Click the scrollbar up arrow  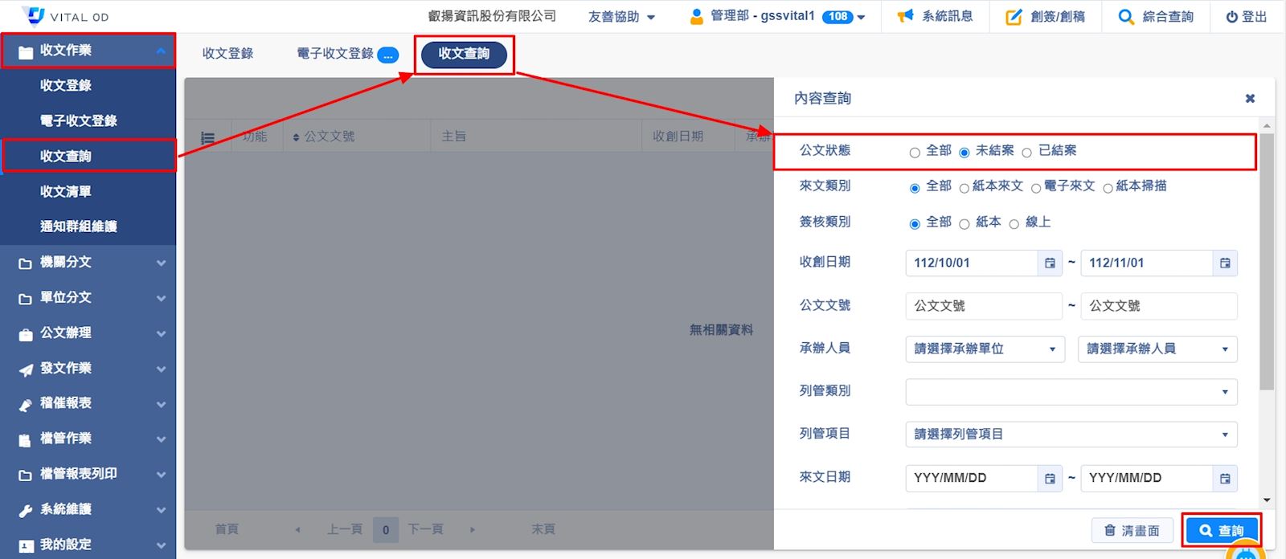click(1267, 125)
